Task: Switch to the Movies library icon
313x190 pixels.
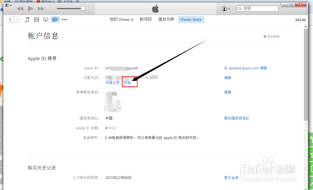Action: point(37,20)
